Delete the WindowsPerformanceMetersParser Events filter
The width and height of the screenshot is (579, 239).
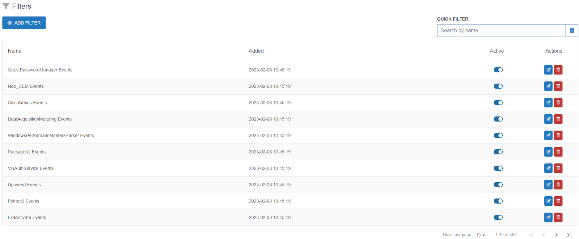(x=558, y=136)
